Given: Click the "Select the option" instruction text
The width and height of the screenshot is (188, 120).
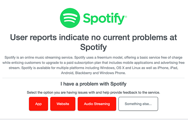Looking at the screenshot, I should pos(93,93).
